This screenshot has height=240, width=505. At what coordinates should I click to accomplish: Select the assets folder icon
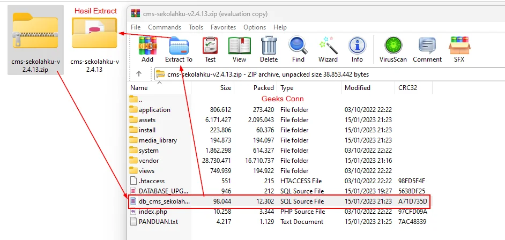click(x=133, y=119)
